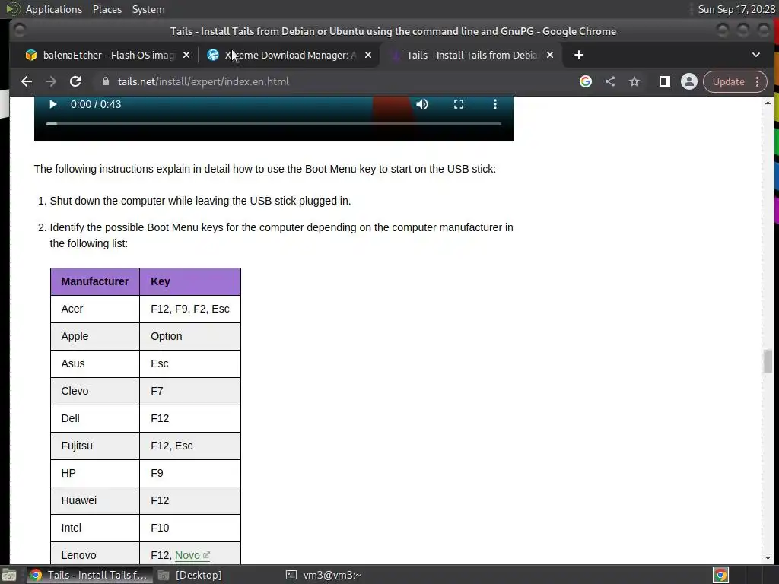
Task: Click the show desktop icon in taskbar
Action: 9,575
